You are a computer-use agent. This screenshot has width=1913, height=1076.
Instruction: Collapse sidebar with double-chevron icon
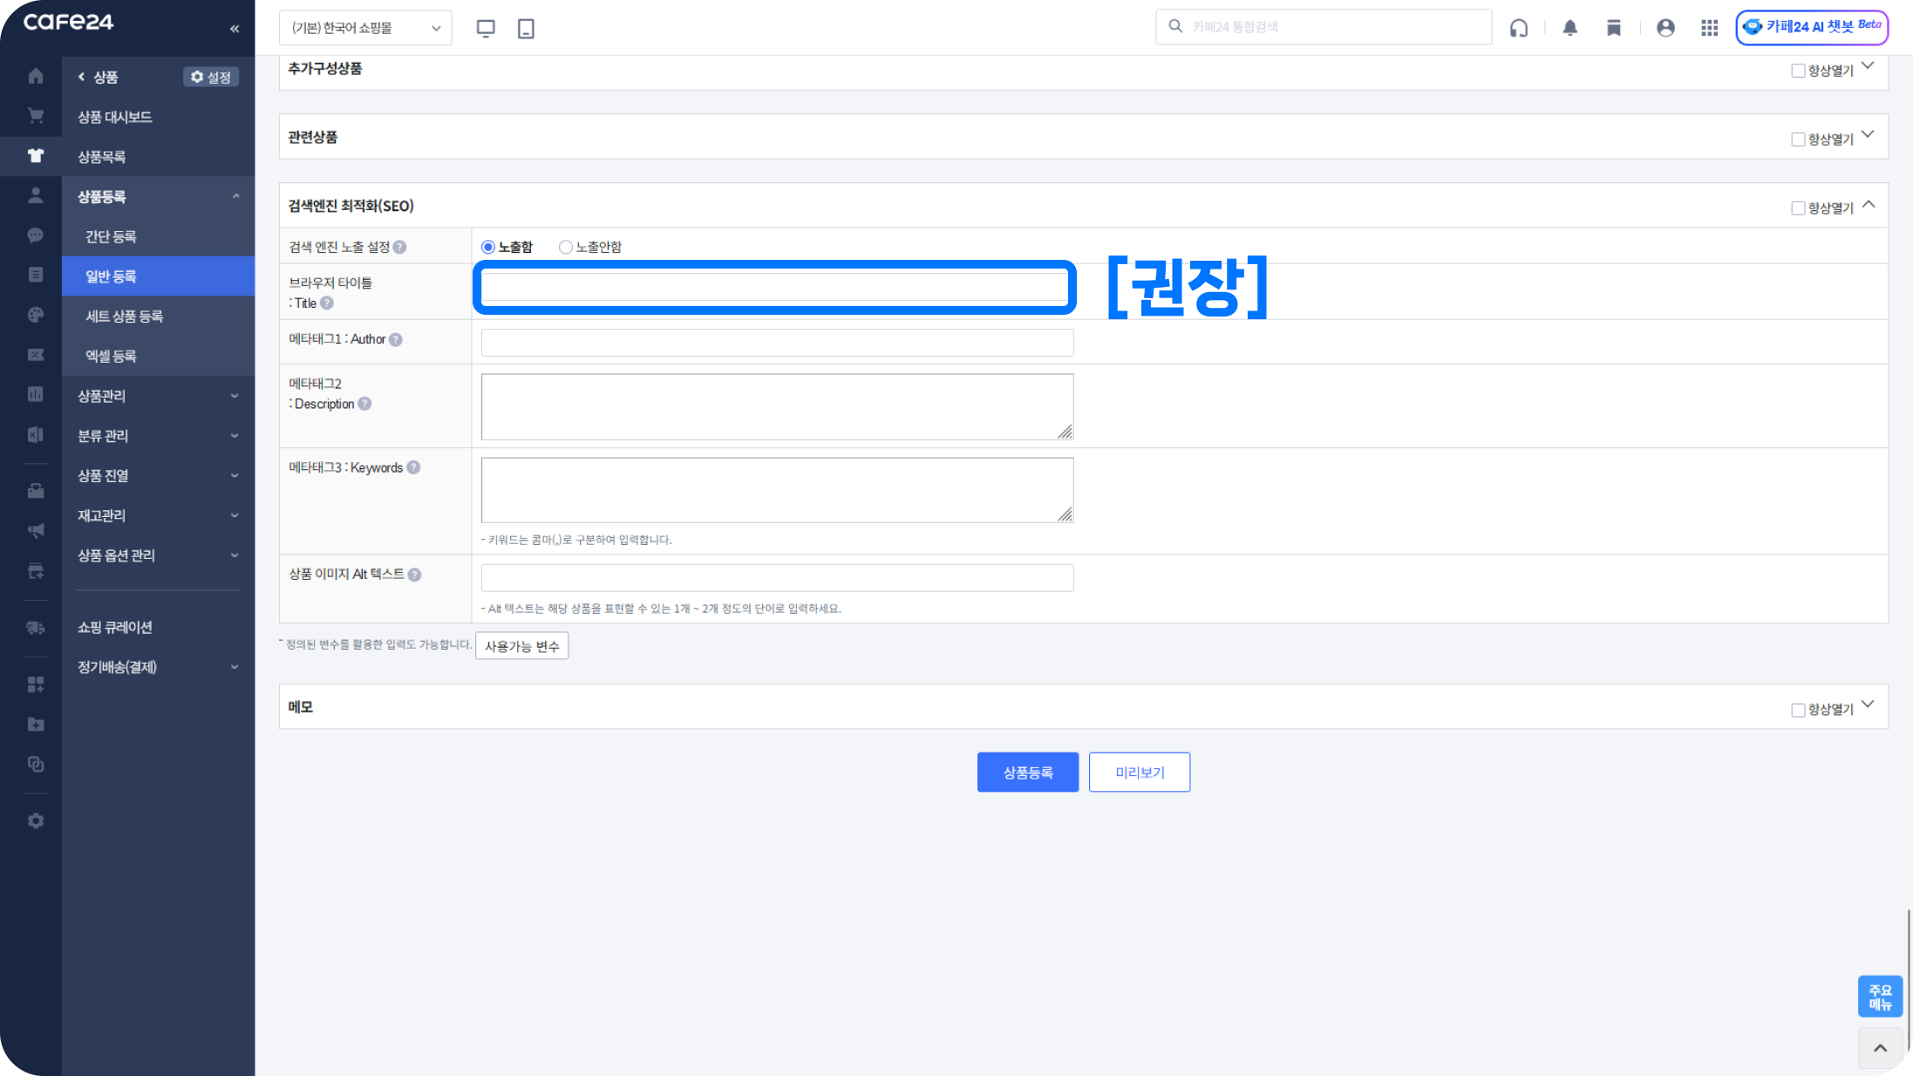coord(235,29)
